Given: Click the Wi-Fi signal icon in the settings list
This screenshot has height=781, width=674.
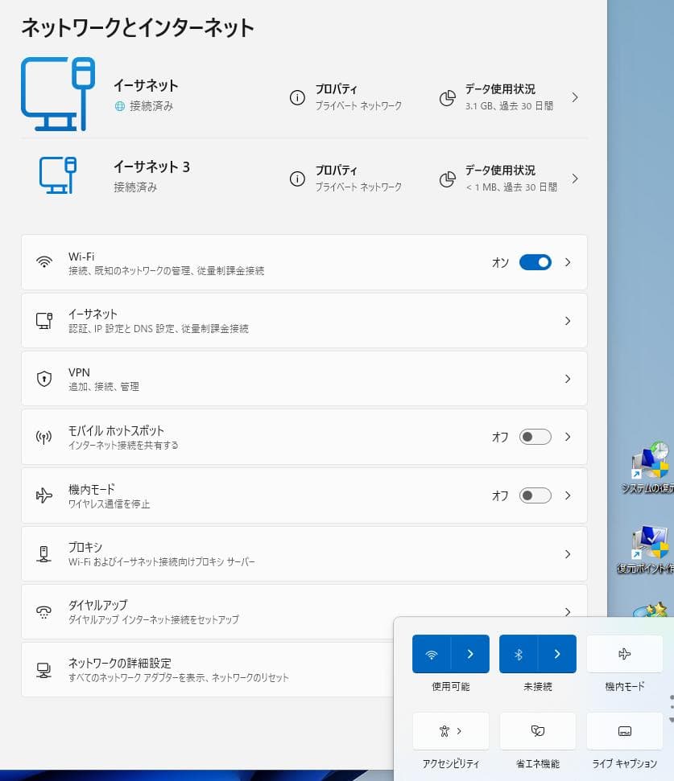Looking at the screenshot, I should [x=43, y=261].
